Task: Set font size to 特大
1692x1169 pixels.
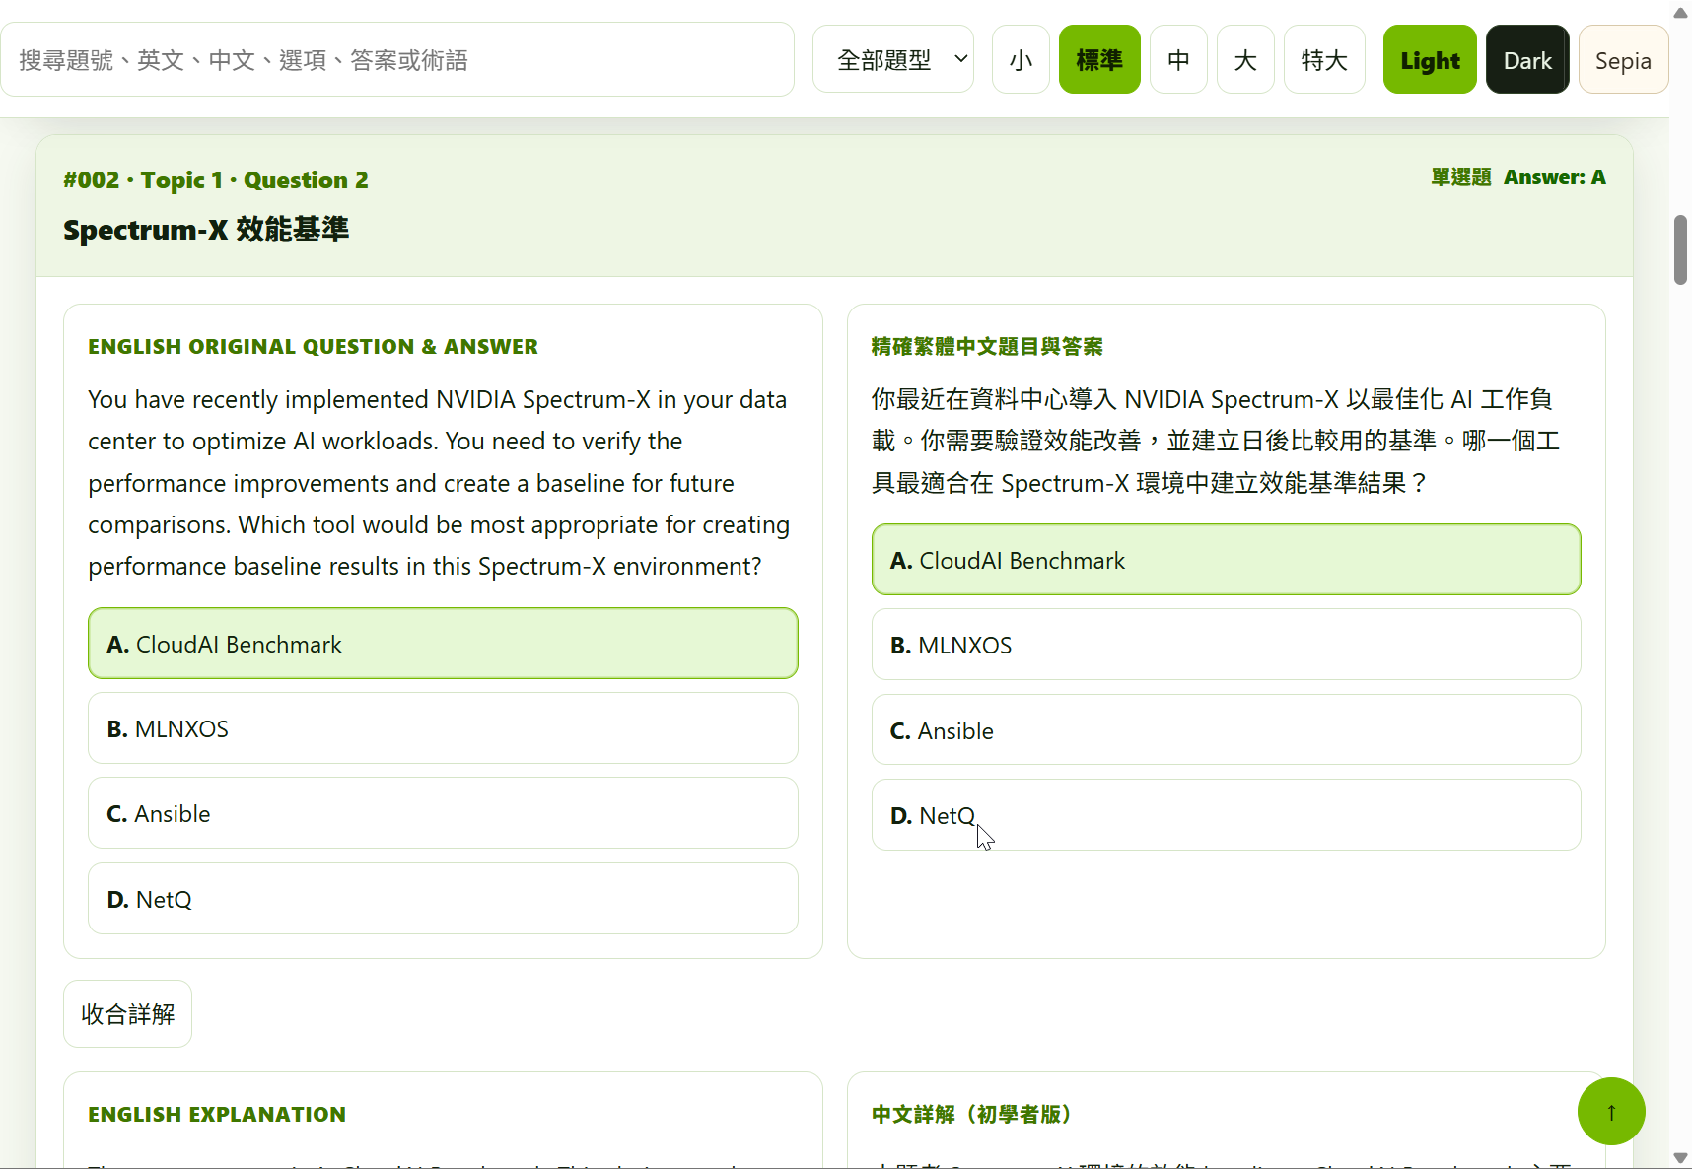Action: (1324, 59)
